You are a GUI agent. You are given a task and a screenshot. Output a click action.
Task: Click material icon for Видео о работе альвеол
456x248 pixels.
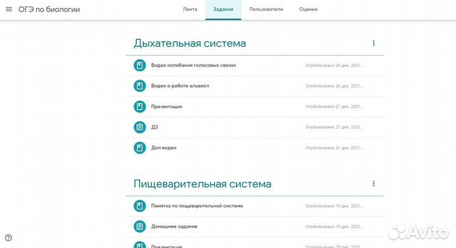pos(139,86)
